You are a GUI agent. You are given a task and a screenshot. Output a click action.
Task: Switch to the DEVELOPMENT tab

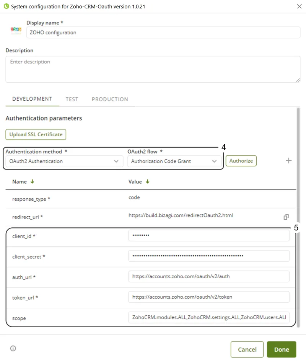coord(32,99)
